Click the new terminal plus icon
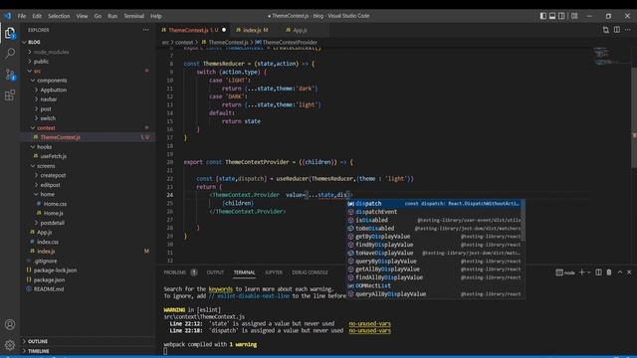Image resolution: width=637 pixels, height=358 pixels. (581, 272)
